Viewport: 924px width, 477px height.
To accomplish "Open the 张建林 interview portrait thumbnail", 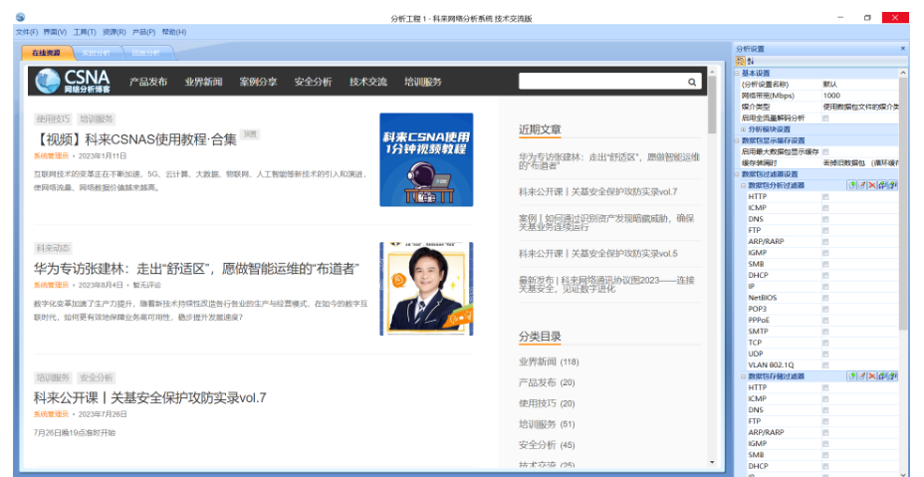I will point(426,289).
